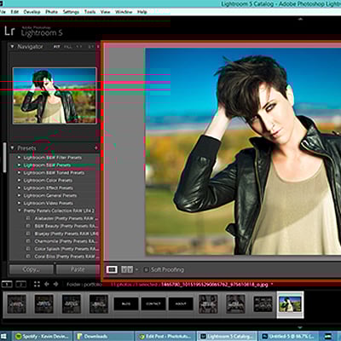Click the Lr logo identity plate
This screenshot has height=341, width=341.
click(x=9, y=31)
